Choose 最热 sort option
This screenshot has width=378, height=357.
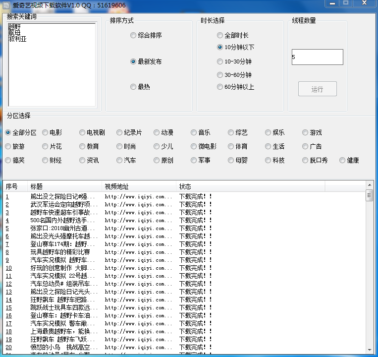coord(140,87)
